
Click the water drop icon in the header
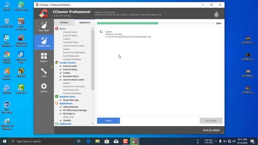(216, 14)
